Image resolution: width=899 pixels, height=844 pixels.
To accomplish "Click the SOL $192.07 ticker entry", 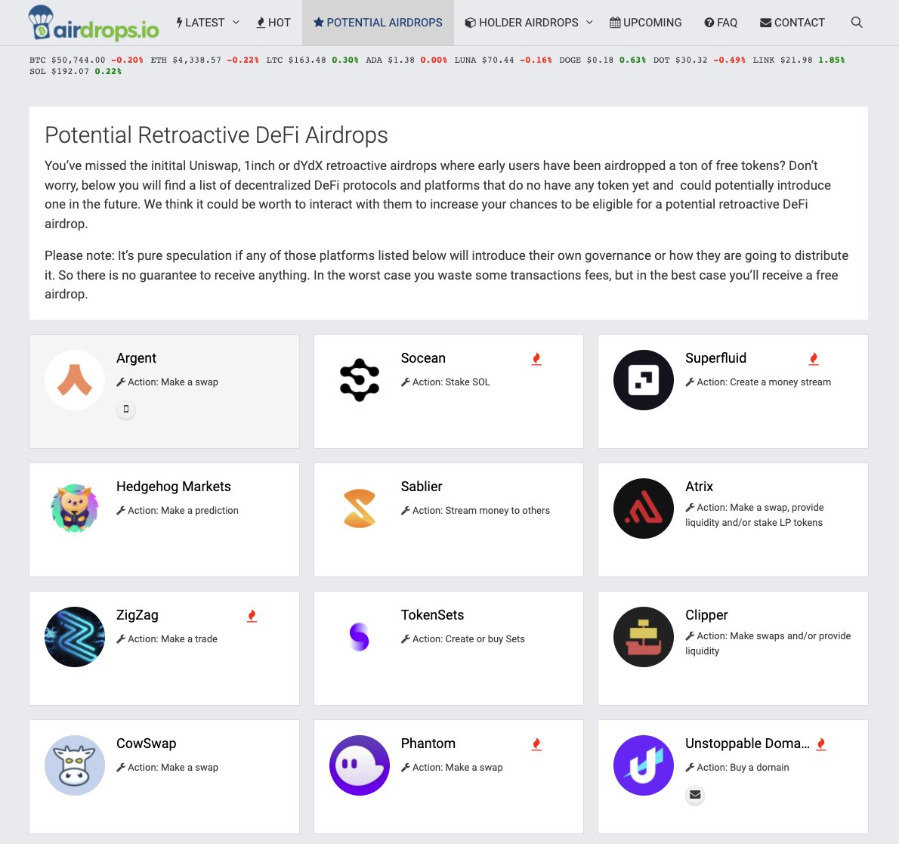I will pyautogui.click(x=75, y=71).
